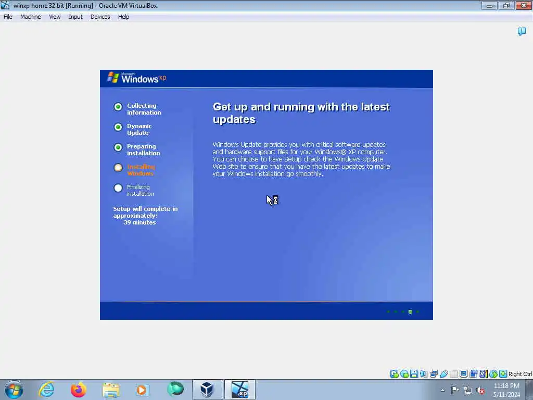
Task: Open the taskbar clock and date
Action: click(506, 390)
